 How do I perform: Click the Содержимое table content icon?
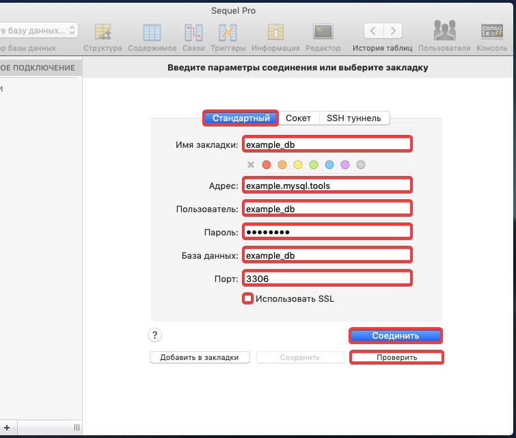pyautogui.click(x=151, y=32)
